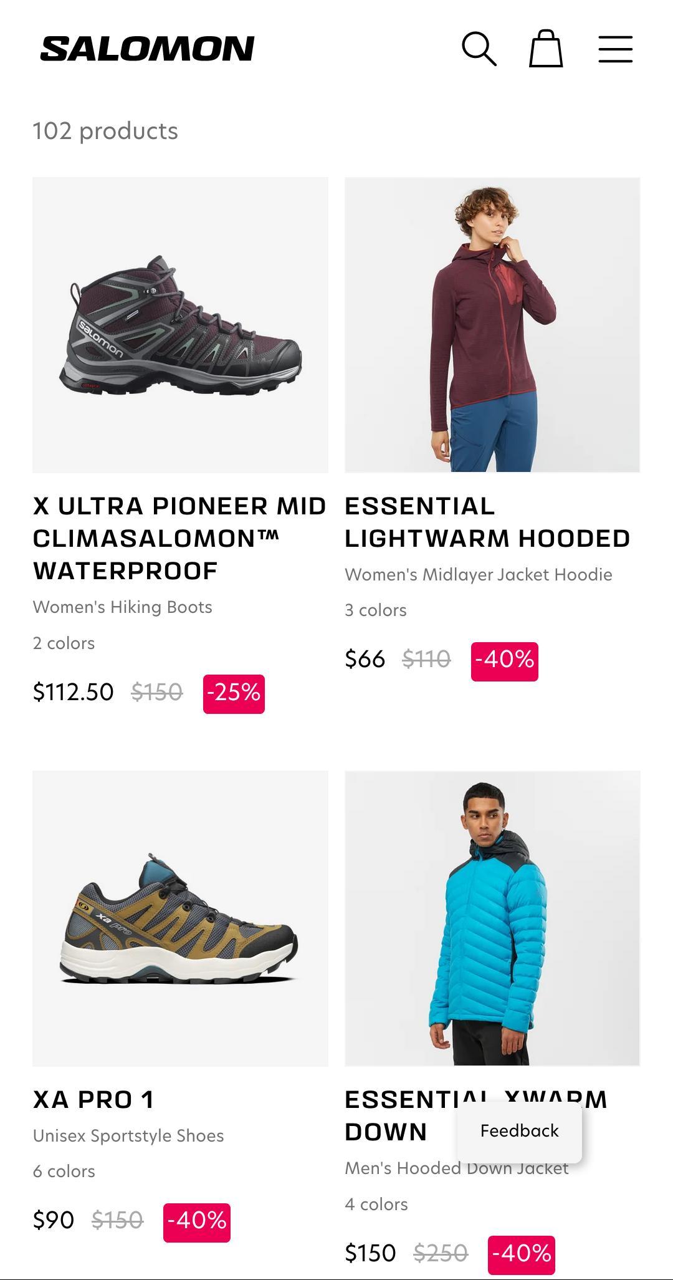Click the -25% discount badge on hiking boots
The height and width of the screenshot is (1280, 673).
(x=234, y=693)
